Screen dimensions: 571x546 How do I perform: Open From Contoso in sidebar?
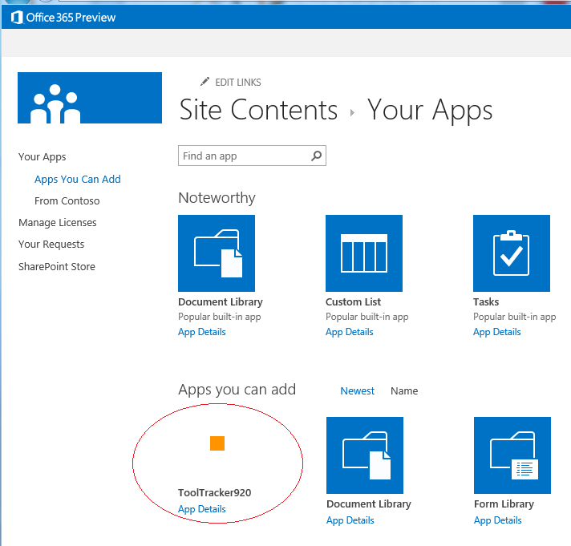(67, 200)
